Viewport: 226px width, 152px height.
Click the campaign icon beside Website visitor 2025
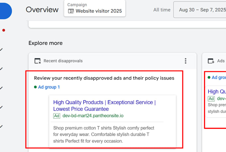(71, 11)
